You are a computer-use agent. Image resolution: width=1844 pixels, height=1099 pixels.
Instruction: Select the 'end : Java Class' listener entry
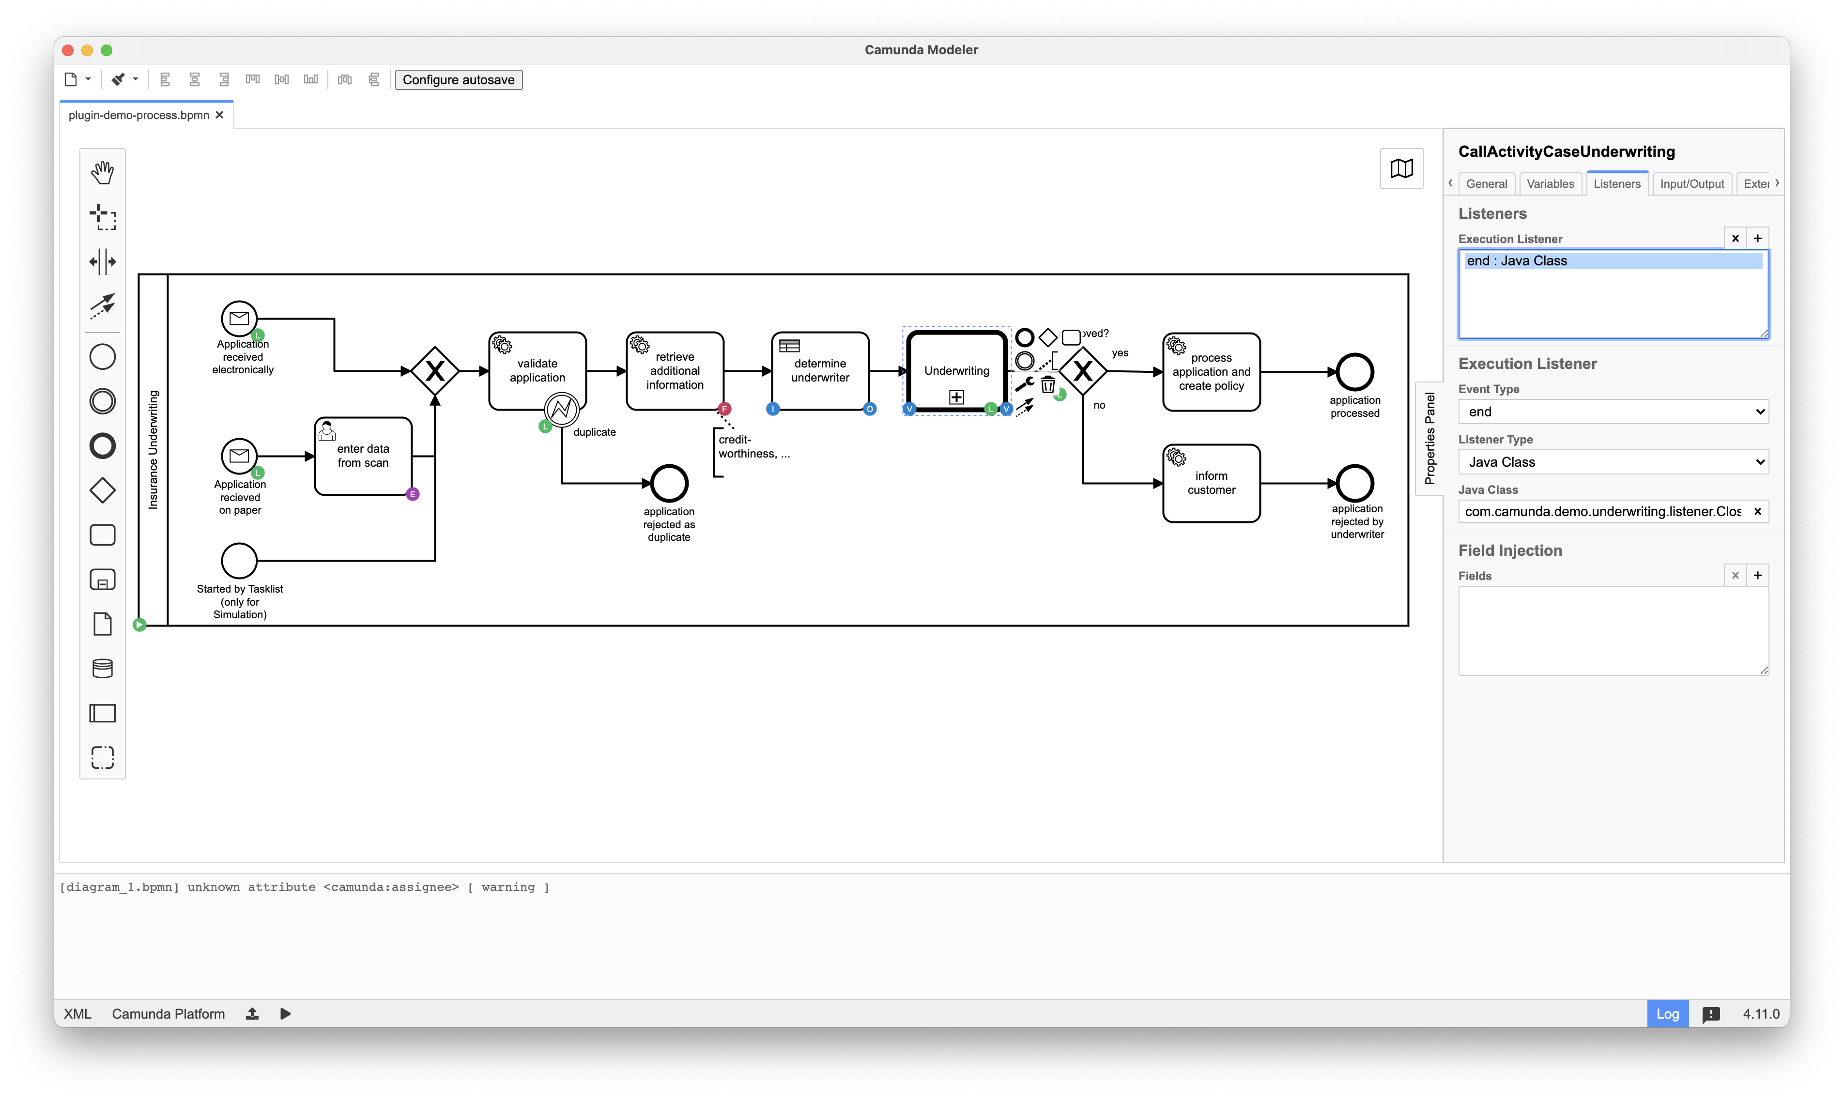point(1612,260)
